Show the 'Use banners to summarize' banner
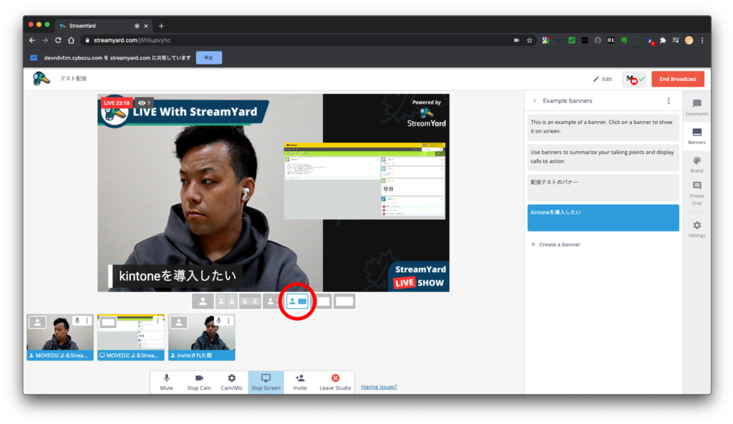This screenshot has height=424, width=733. (x=603, y=158)
